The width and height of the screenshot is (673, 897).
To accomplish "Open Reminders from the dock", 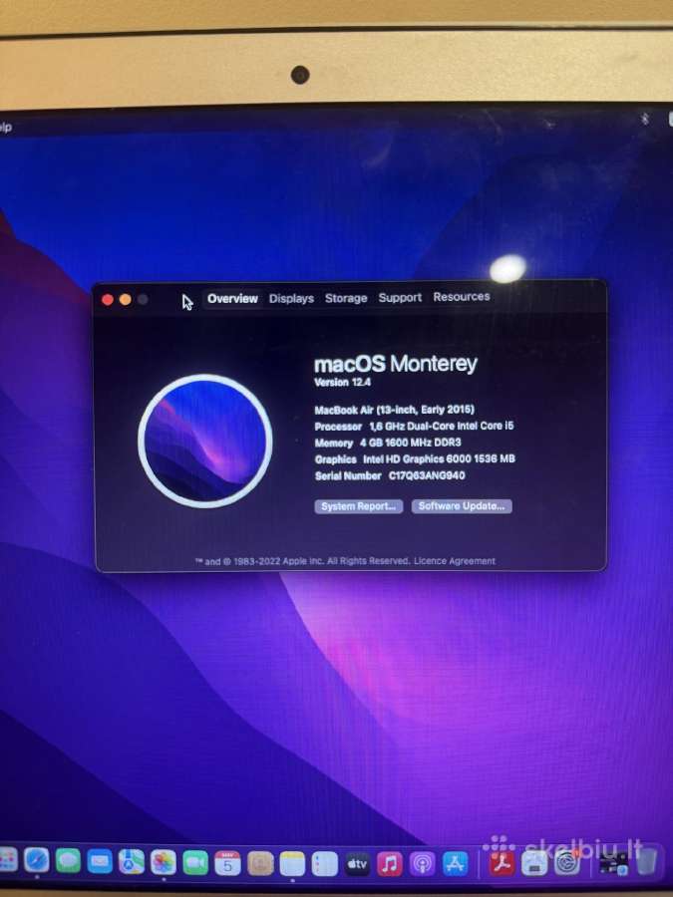I will [x=324, y=864].
